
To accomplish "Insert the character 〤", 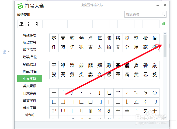I will pos(100,111).
